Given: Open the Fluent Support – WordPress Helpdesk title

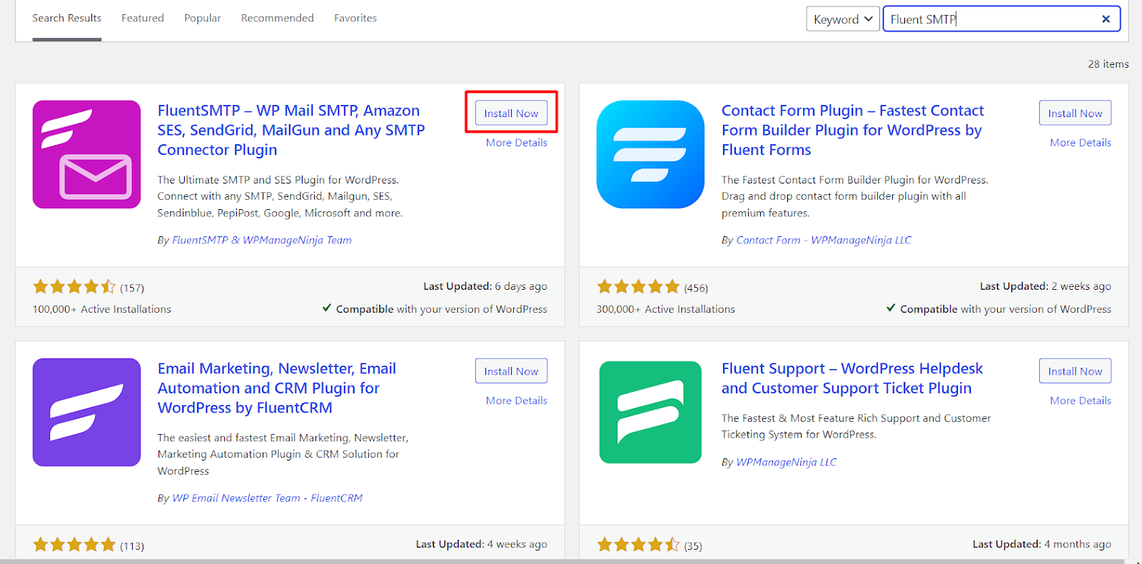Looking at the screenshot, I should point(852,378).
